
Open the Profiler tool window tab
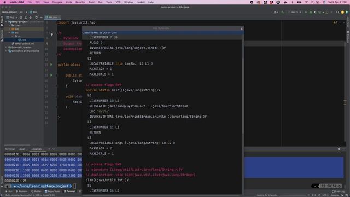pyautogui.click(x=36, y=192)
